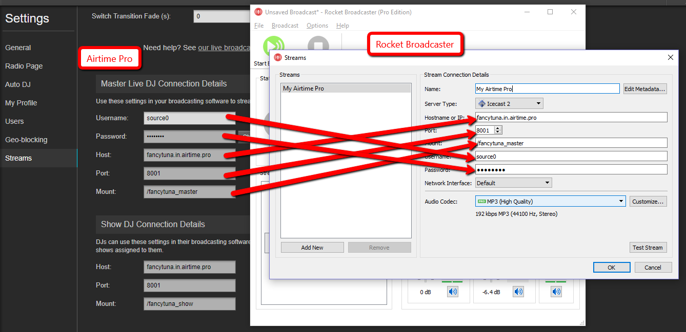Image resolution: width=686 pixels, height=332 pixels.
Task: Click the -6.4 dB level label
Action: point(491,292)
